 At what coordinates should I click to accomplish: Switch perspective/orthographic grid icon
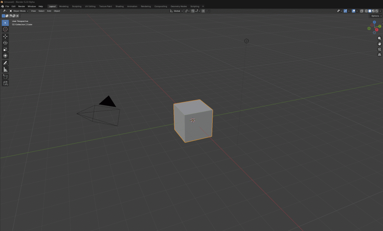click(x=379, y=55)
